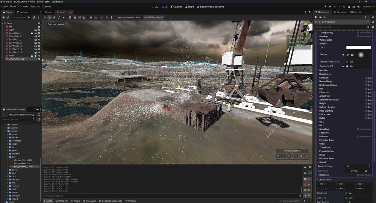This screenshot has height=203, width=376.
Task: Open the Вид viewport menu
Action: pyautogui.click(x=138, y=18)
